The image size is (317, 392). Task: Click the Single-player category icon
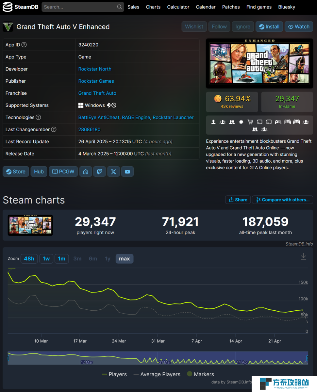[x=213, y=122]
